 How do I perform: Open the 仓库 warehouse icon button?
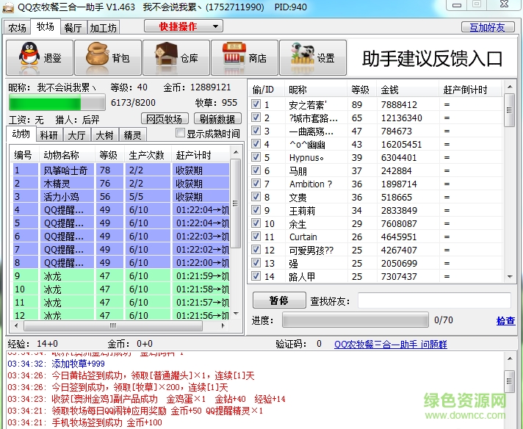(x=176, y=57)
